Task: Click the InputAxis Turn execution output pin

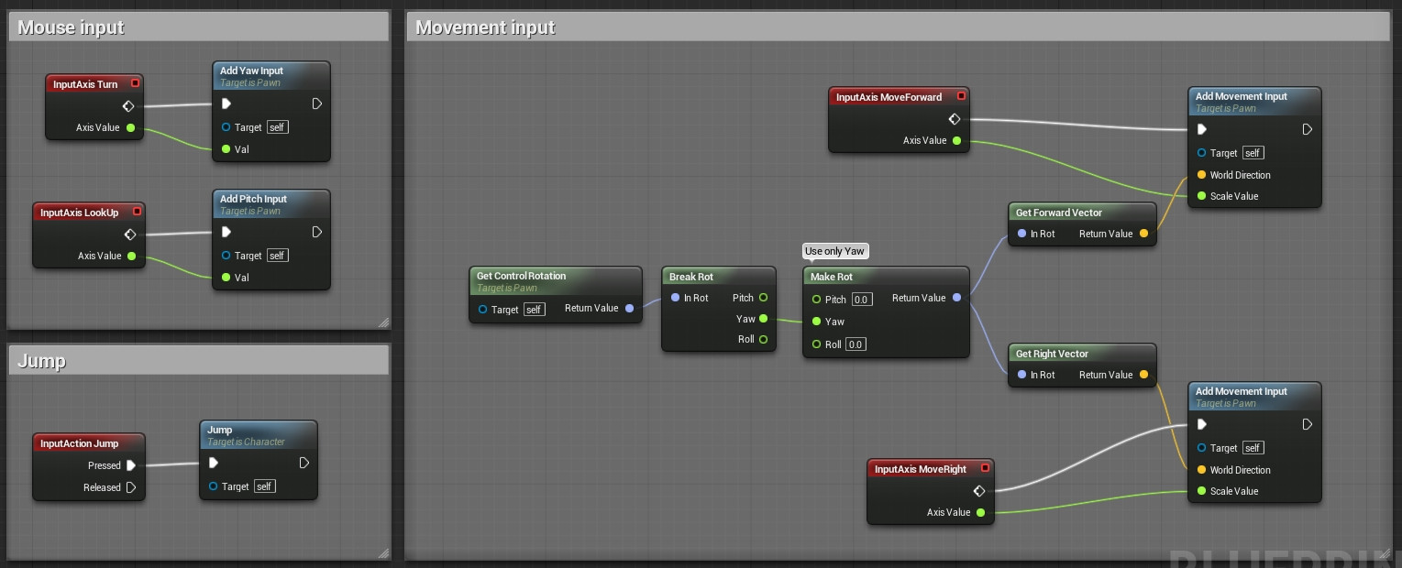Action: coord(128,106)
